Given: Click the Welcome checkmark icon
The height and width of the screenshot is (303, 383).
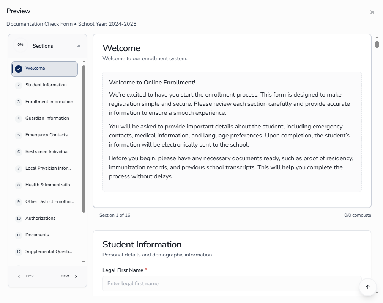Looking at the screenshot, I should (x=19, y=69).
